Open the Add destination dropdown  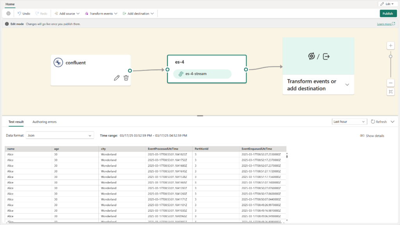138,14
